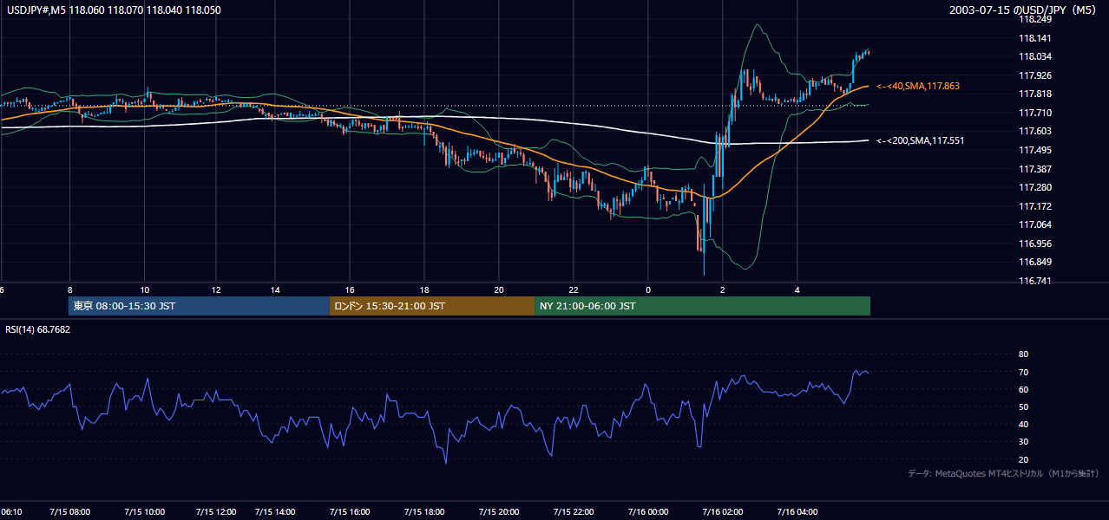The height and width of the screenshot is (520, 1109).
Task: Click bottom time label 7/15 18:00
Action: coord(424,512)
